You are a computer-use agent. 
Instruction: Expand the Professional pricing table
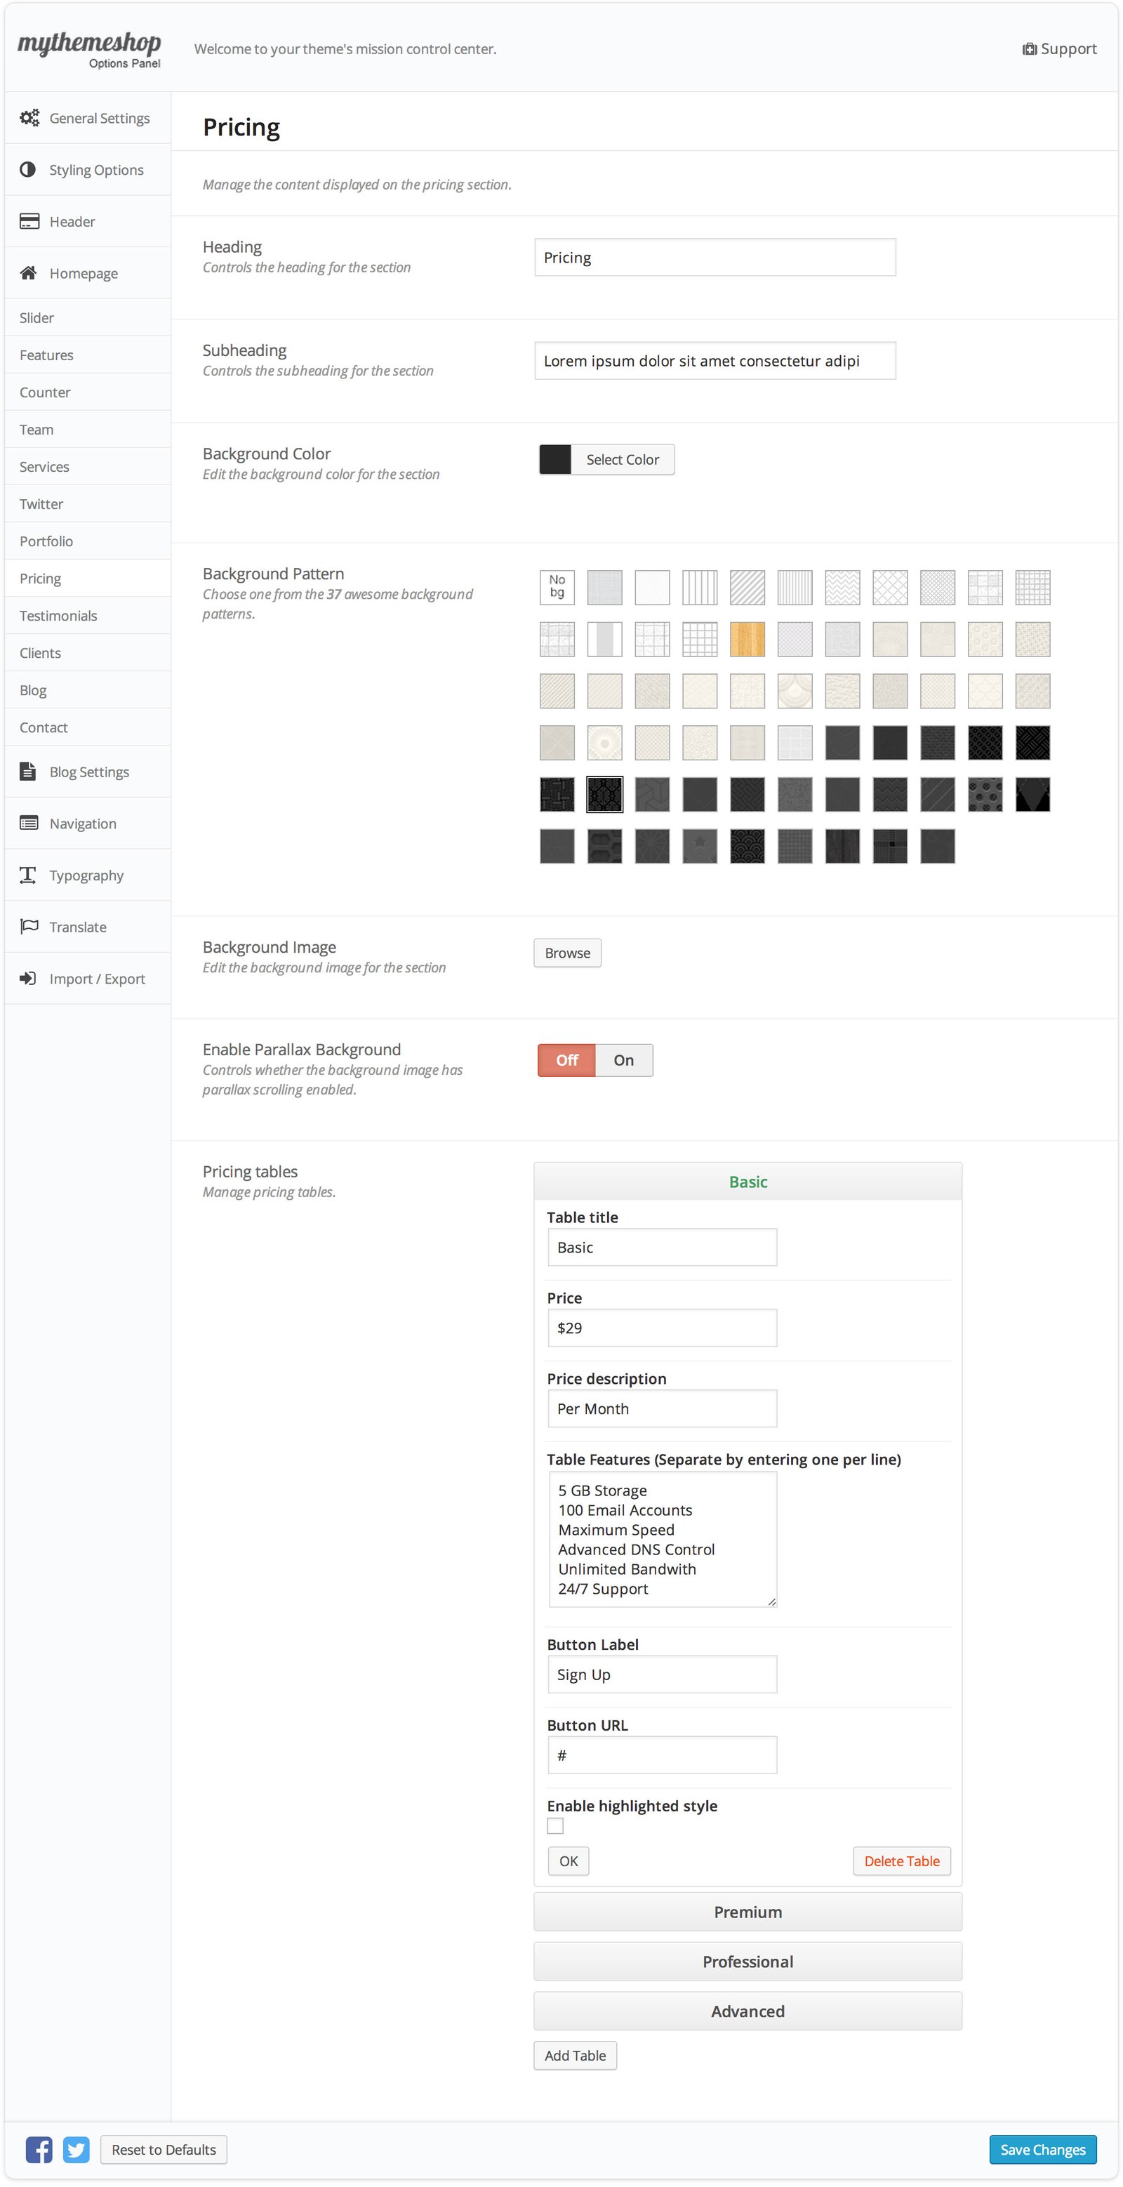[747, 1961]
